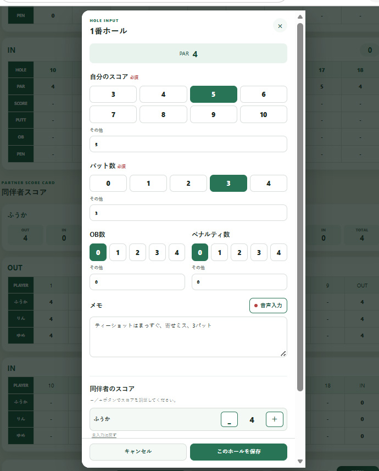Viewport: 379px width, 471px height.
Task: Click the memo textarea resize handle
Action: (x=283, y=353)
